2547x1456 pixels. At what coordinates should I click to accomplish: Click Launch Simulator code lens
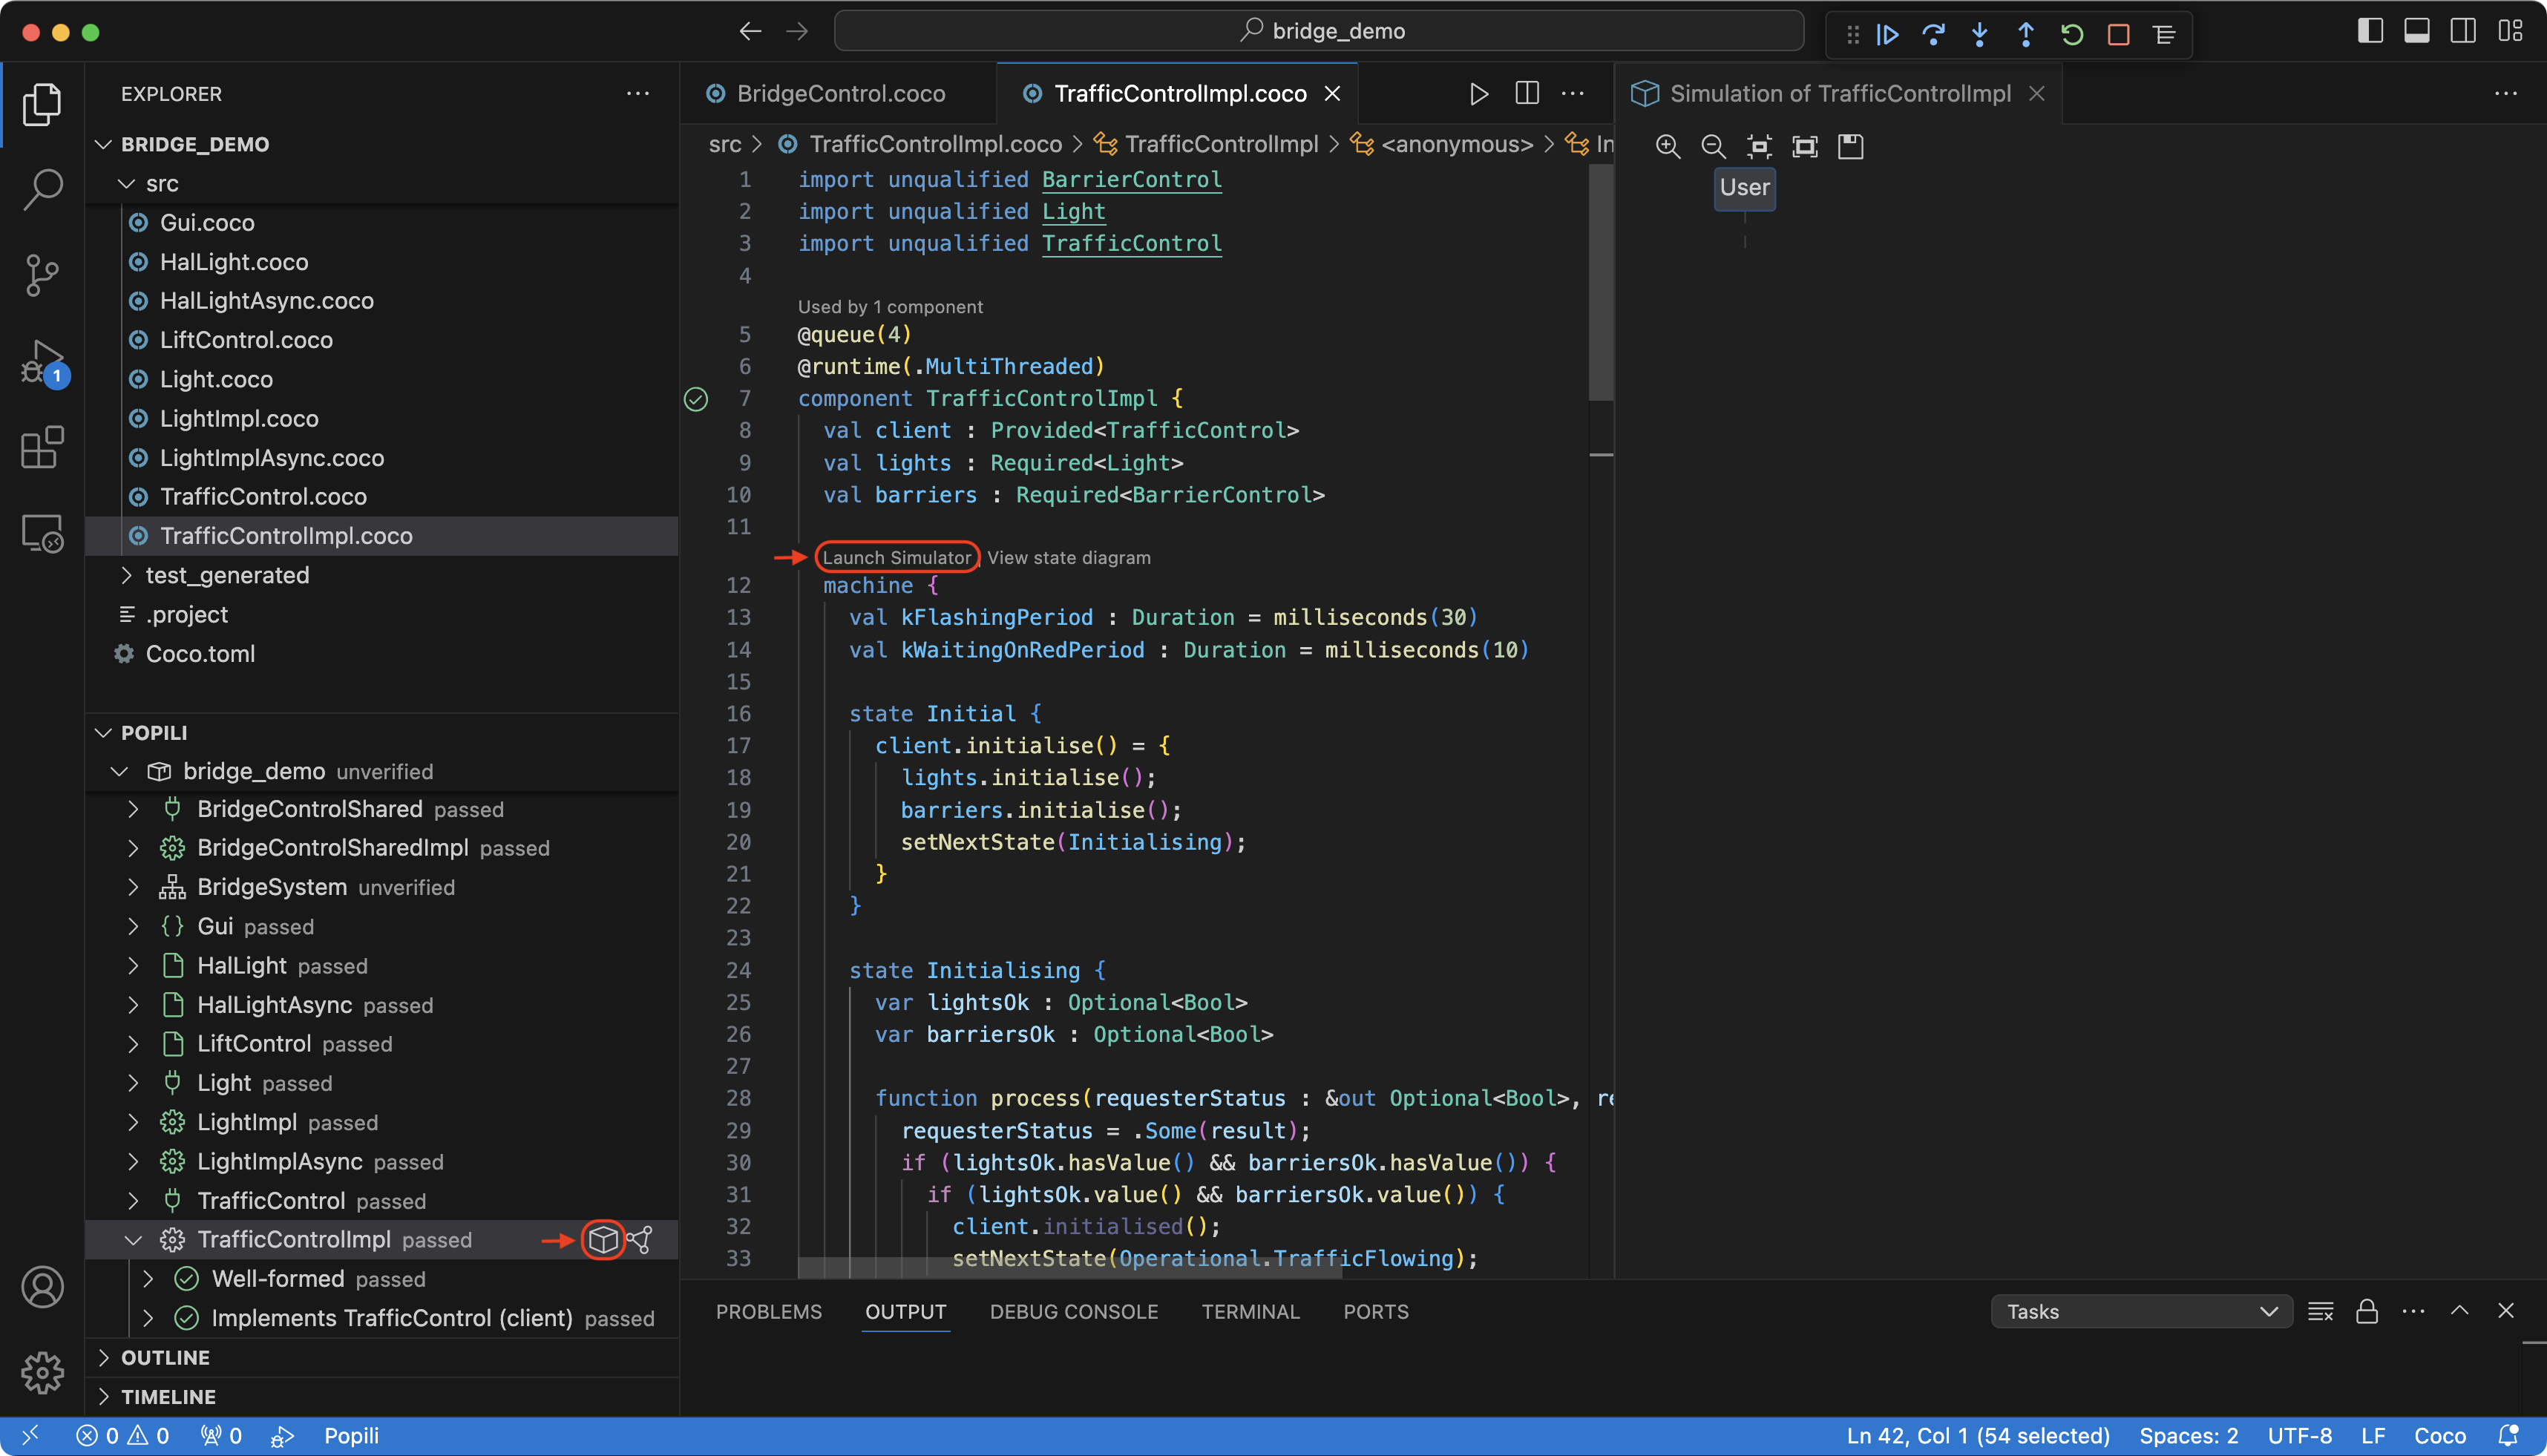(896, 557)
